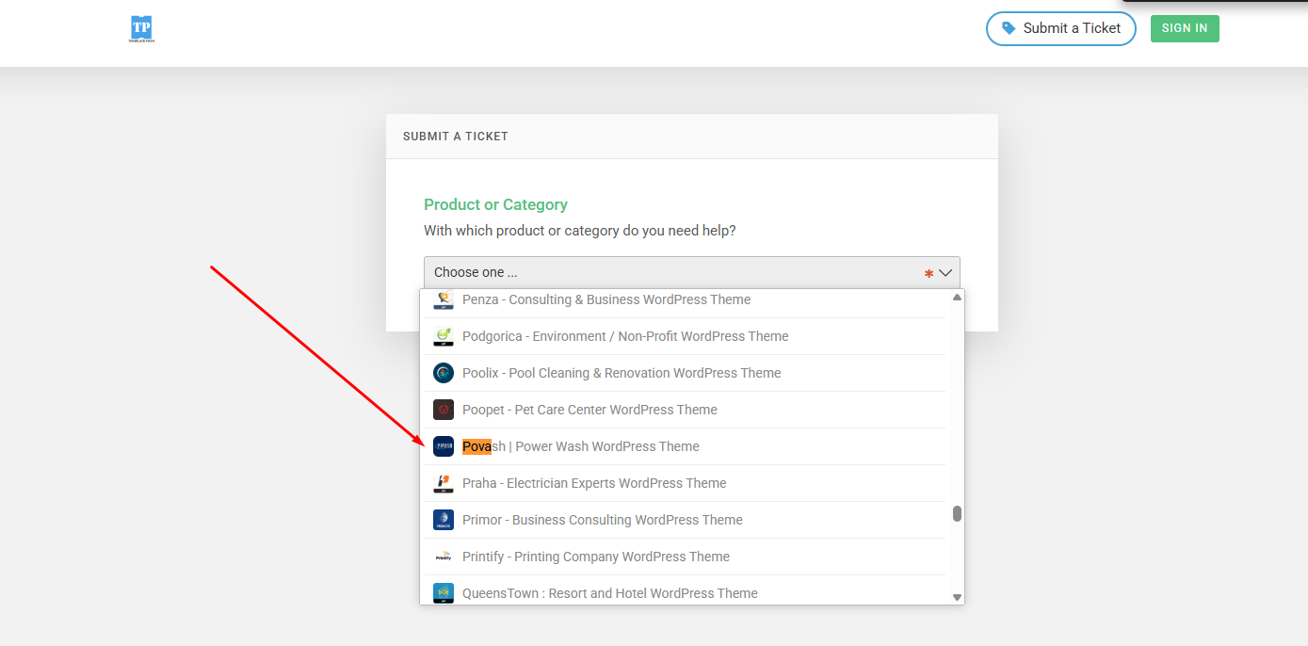Viewport: 1308px width, 646px height.
Task: Select Podgorica - Environment / Non-Profit WordPress Theme
Action: [685, 336]
